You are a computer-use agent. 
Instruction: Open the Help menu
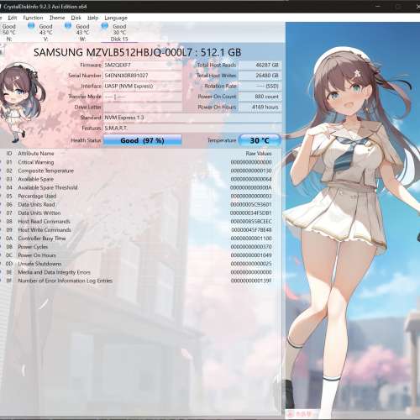(x=92, y=18)
